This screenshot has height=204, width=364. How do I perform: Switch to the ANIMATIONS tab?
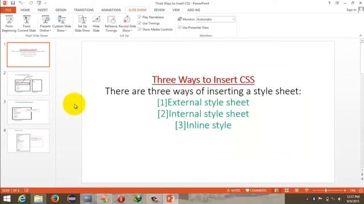pos(111,10)
